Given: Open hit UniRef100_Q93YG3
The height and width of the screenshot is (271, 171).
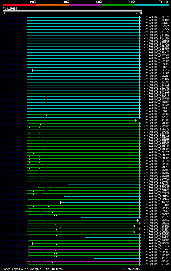Looking at the screenshot, I should pyautogui.click(x=157, y=23).
